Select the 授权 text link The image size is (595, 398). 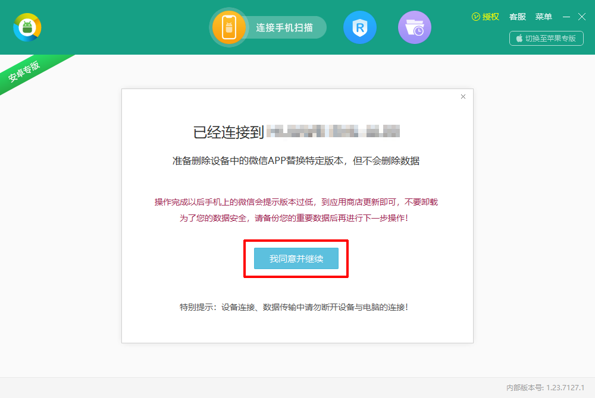pos(490,17)
